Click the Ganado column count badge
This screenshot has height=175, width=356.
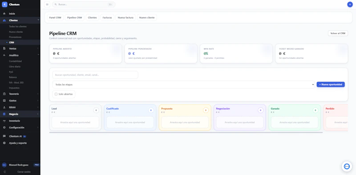(x=316, y=110)
